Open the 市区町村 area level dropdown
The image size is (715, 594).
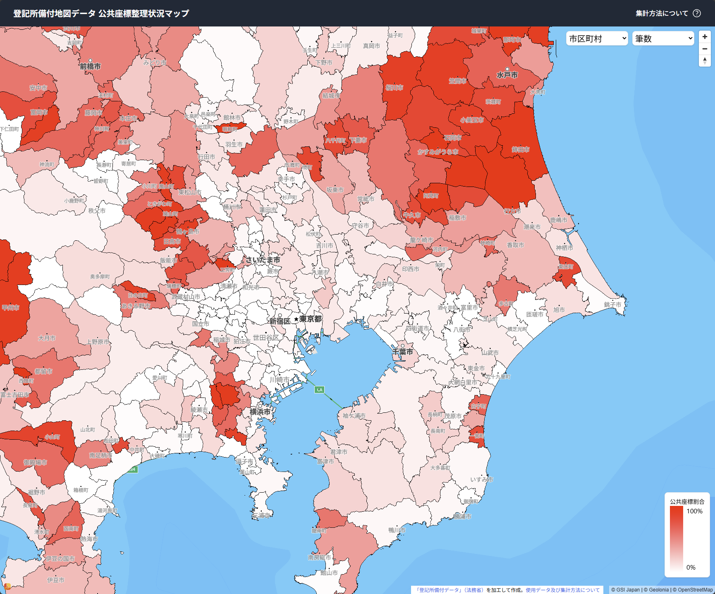597,38
